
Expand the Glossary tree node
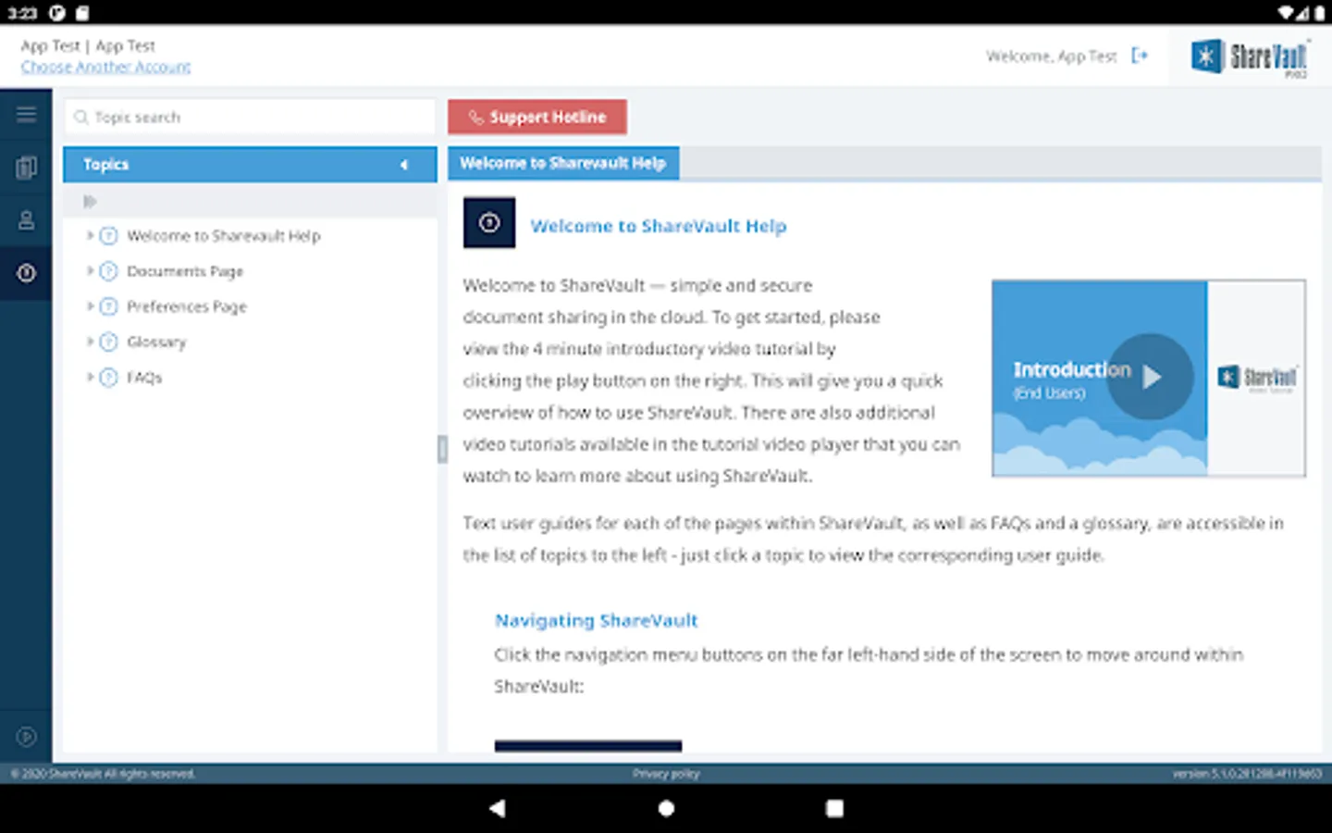coord(90,342)
